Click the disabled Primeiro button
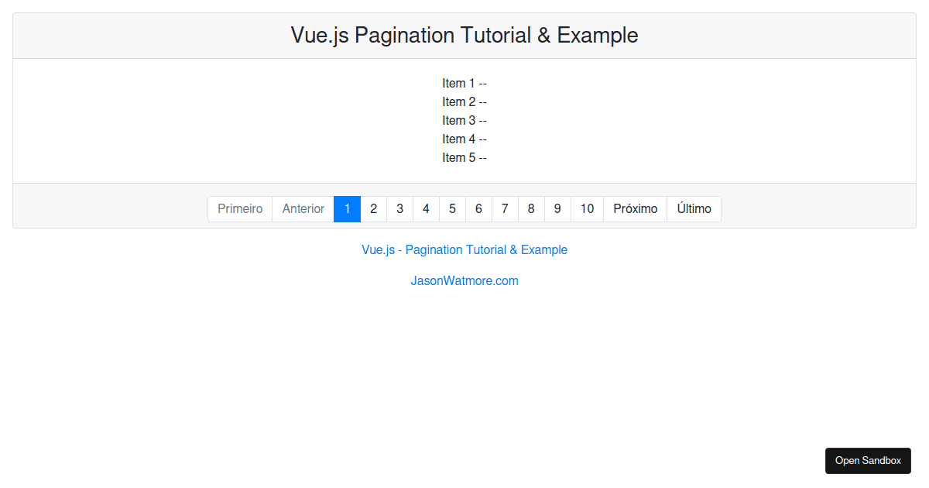Viewport: 929px width, 488px height. [x=240, y=208]
